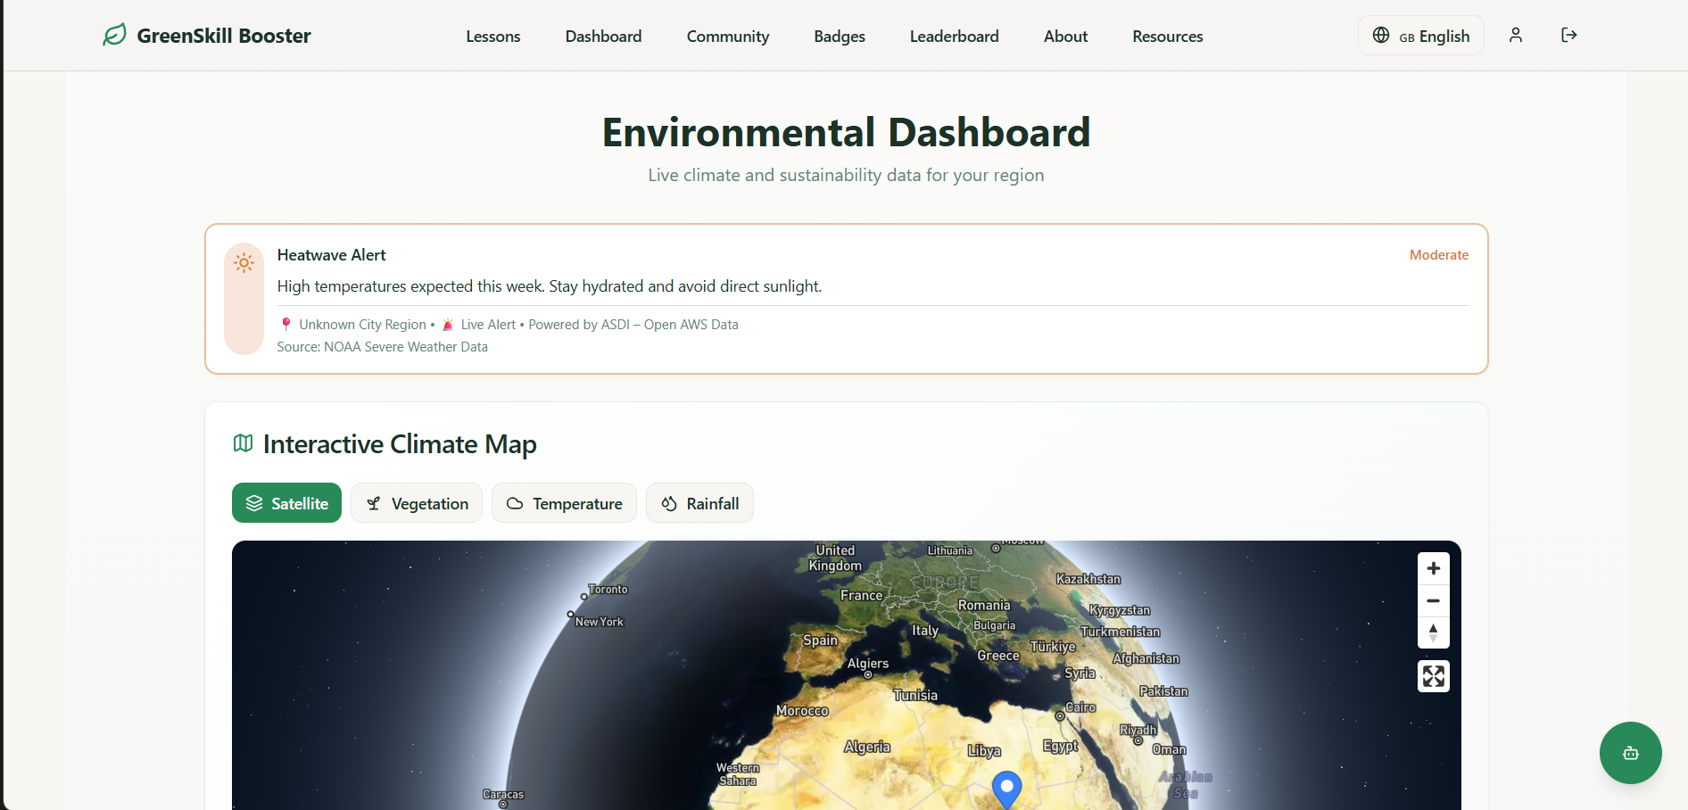
Task: Click the Romania label on map
Action: pyautogui.click(x=984, y=605)
